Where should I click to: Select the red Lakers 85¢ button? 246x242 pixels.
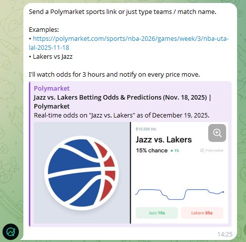tap(202, 213)
